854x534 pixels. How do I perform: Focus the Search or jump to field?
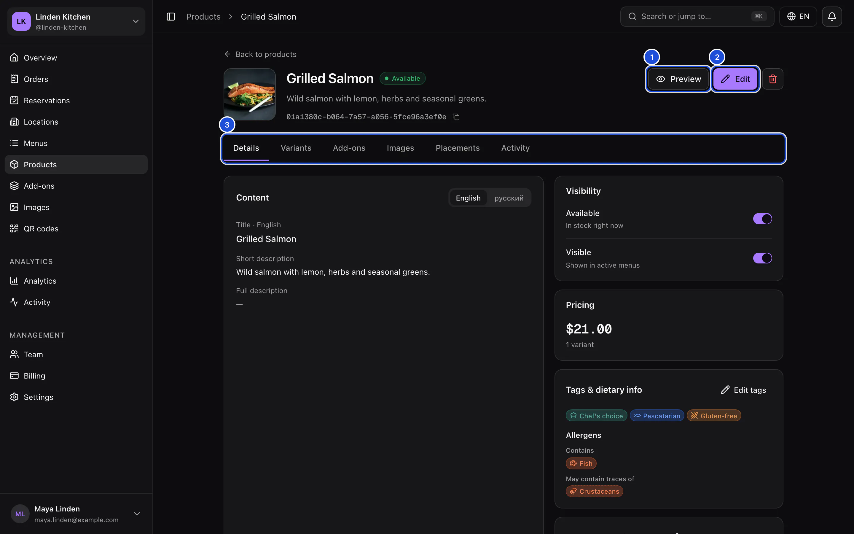tap(697, 17)
